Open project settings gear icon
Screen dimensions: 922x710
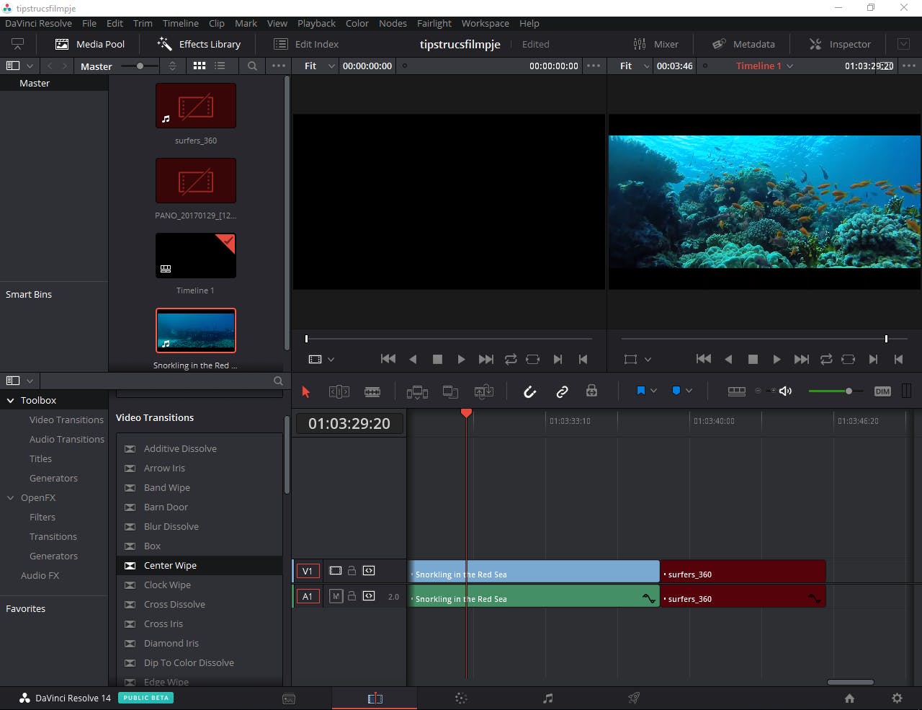pyautogui.click(x=897, y=698)
